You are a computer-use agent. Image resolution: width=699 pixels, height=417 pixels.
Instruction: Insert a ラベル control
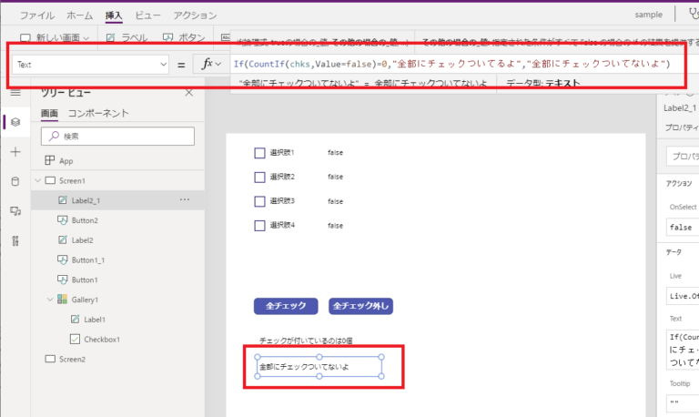pyautogui.click(x=127, y=38)
